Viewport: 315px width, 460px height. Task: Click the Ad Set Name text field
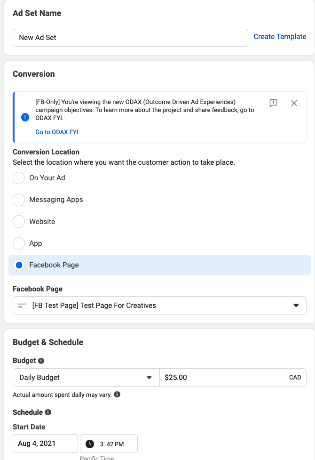130,38
